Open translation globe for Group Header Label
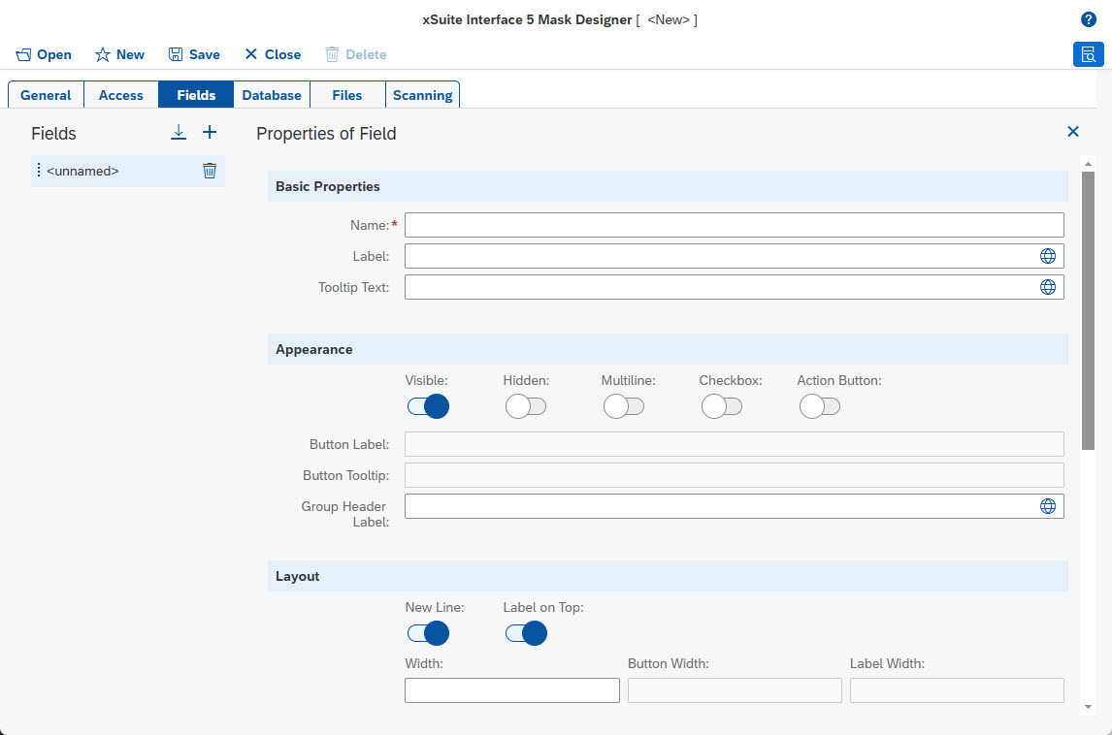Viewport: 1112px width, 735px height. tap(1048, 506)
